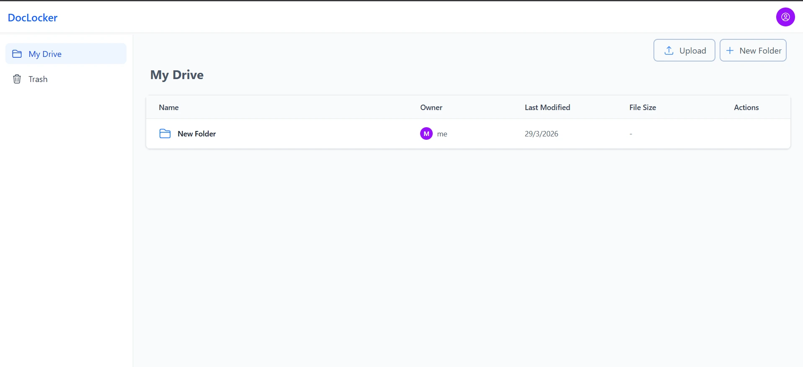Viewport: 803px width, 367px height.
Task: Click the 29/3/2026 modified date cell
Action: click(x=542, y=134)
